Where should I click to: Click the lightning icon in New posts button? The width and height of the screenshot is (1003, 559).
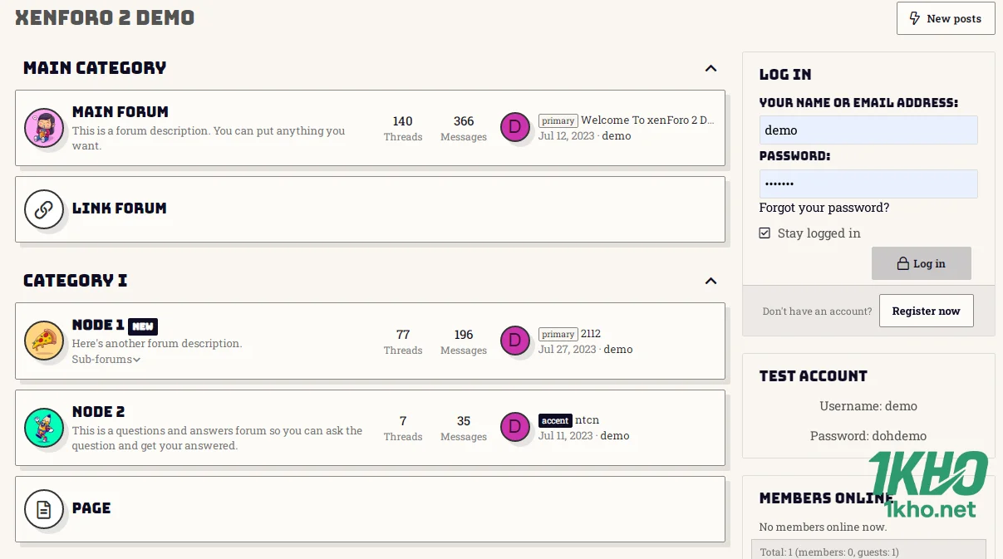pos(914,17)
